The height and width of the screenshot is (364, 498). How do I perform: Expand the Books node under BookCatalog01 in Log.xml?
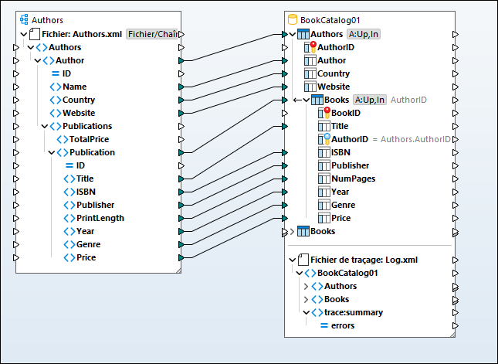pos(306,299)
